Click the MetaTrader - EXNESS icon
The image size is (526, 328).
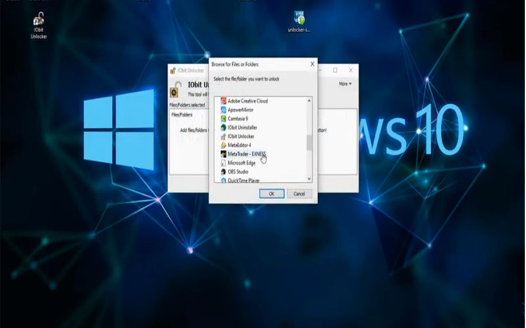tap(224, 154)
